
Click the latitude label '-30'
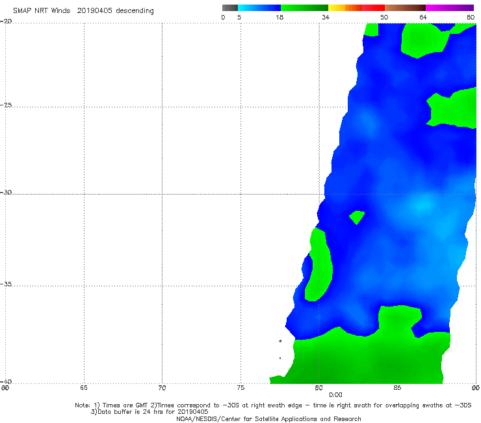[6, 192]
